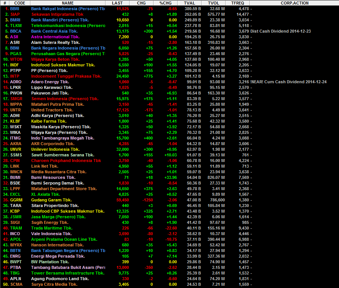The height and width of the screenshot is (288, 339).
Task: Click XL Axiata Tbk. name
Action: pyautogui.click(x=45, y=194)
